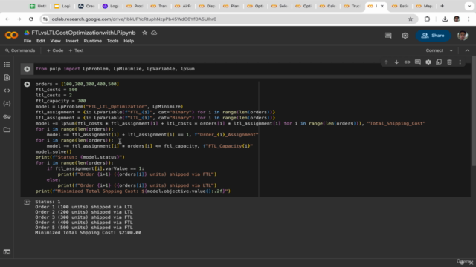This screenshot has width=476, height=267.
Task: Delete cell trash icon
Action: 449,62
